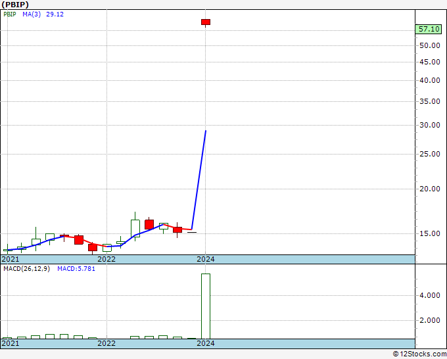The height and width of the screenshot is (359, 447).
Task: Click the 40.00 price axis label
Action: [430, 80]
